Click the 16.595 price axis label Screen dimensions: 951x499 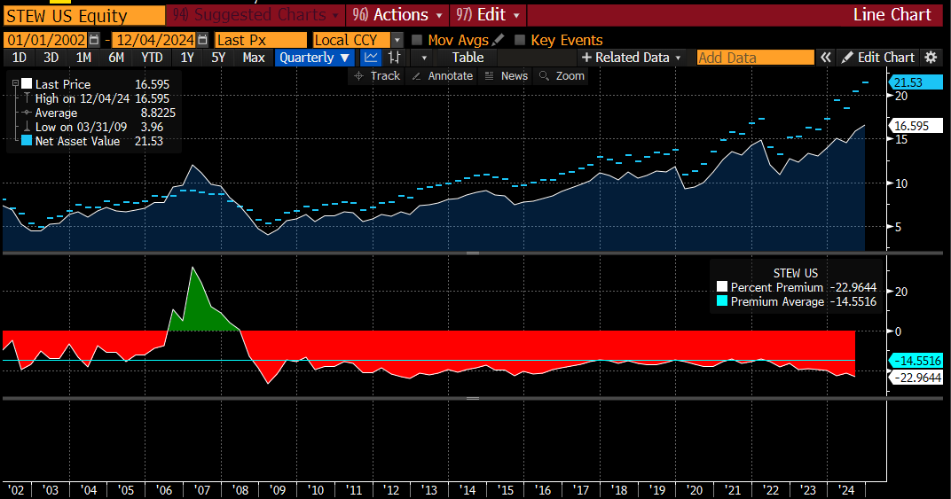(916, 126)
